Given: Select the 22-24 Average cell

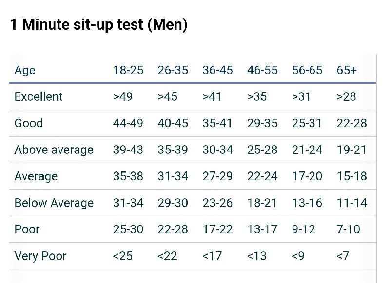Looking at the screenshot, I should pos(262,176).
